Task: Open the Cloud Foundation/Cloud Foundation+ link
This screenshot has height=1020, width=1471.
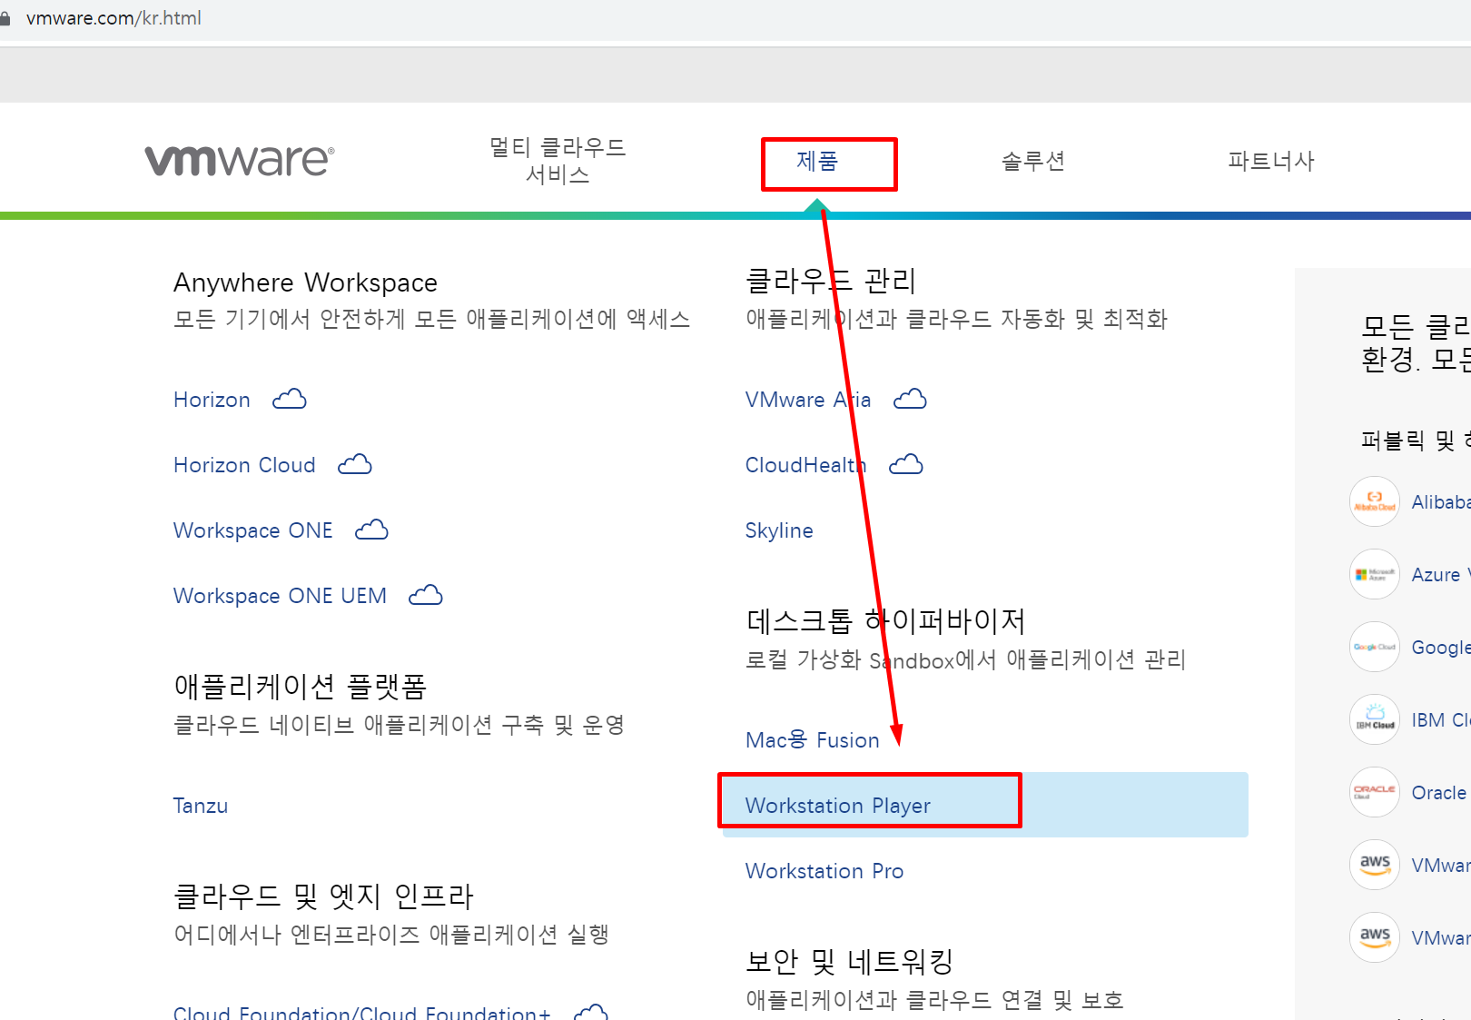Action: (x=362, y=1012)
